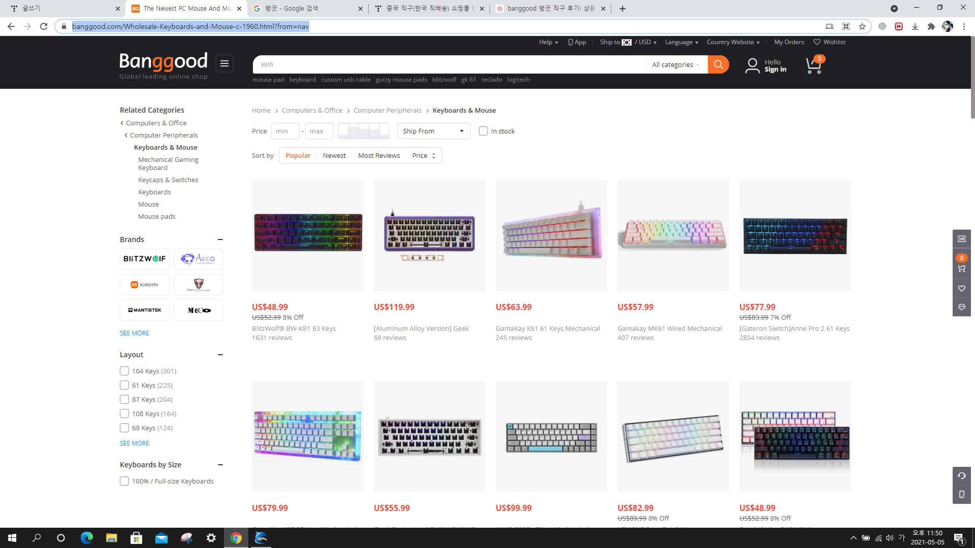Enable the In stock checkbox
The width and height of the screenshot is (975, 548).
[483, 131]
